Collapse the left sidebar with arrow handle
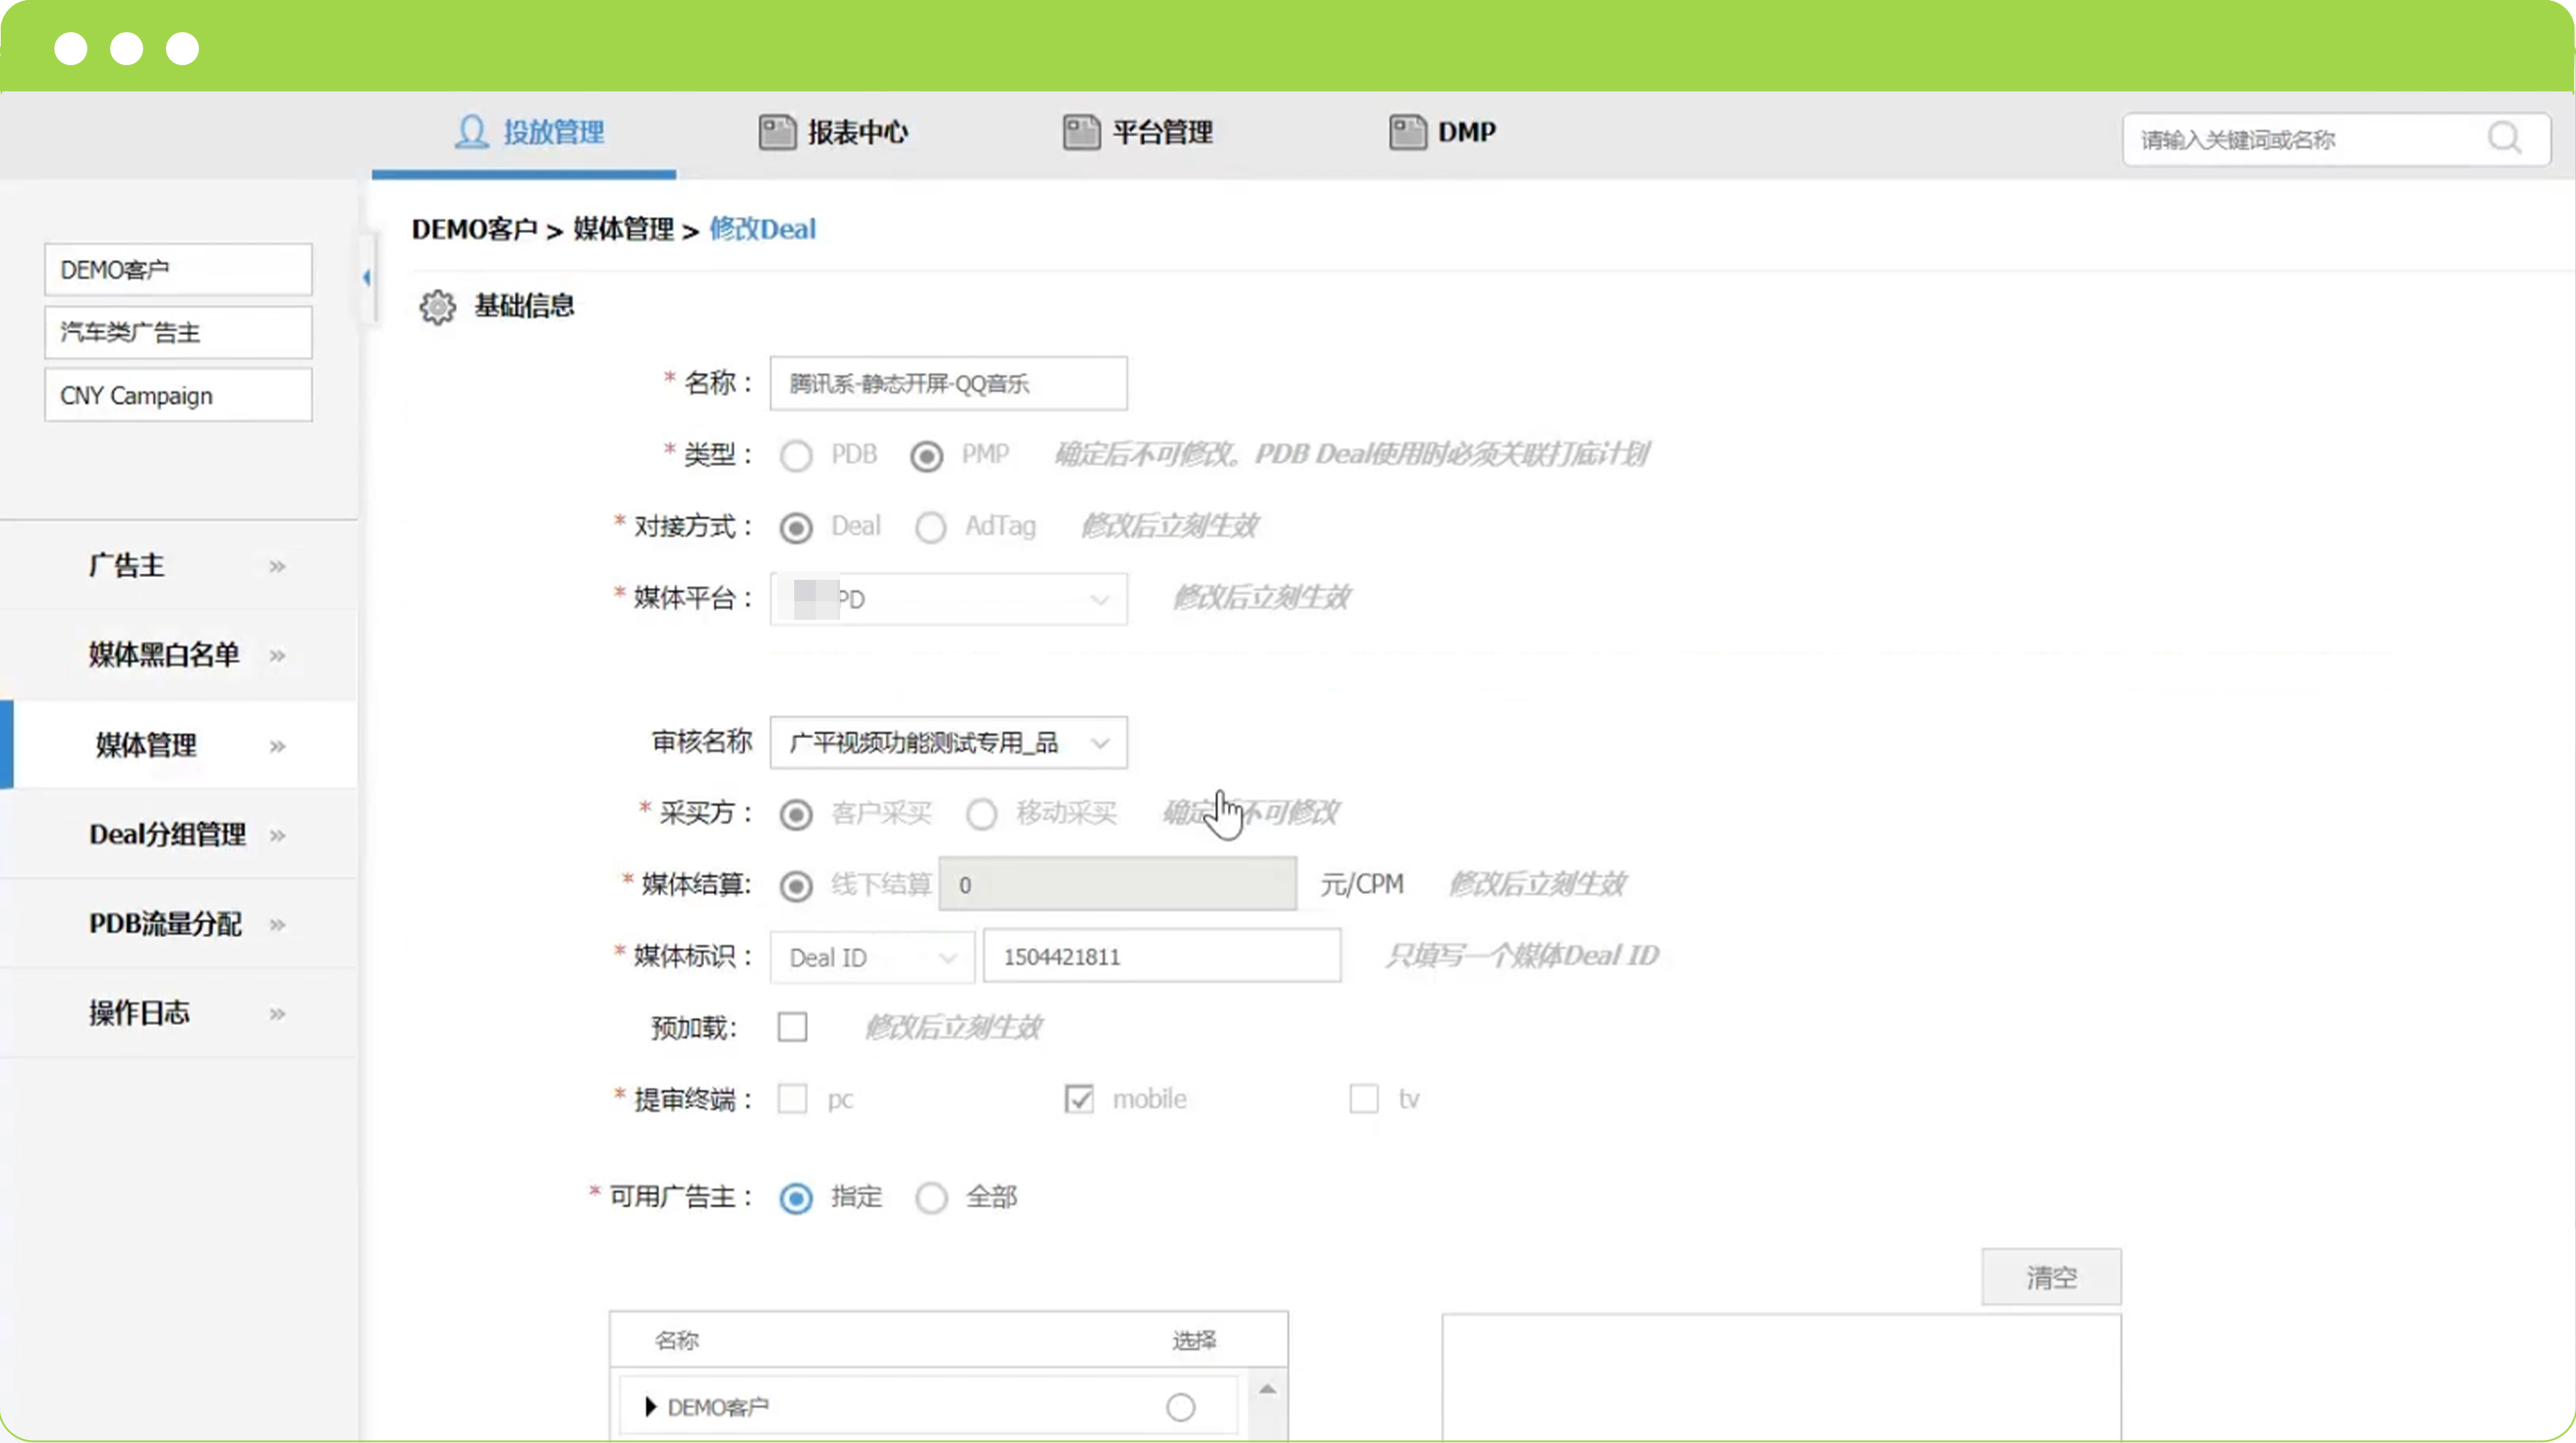The height and width of the screenshot is (1443, 2576). pos(367,277)
